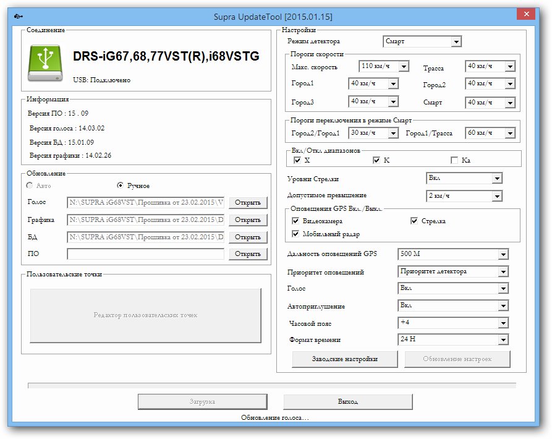This screenshot has height=439, width=552.
Task: Toggle the X band checkbox
Action: click(x=297, y=160)
